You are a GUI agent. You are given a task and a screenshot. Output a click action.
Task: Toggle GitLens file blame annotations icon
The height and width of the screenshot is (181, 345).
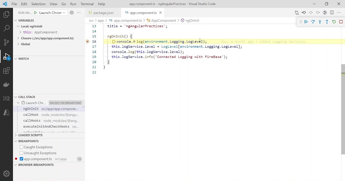(325, 13)
